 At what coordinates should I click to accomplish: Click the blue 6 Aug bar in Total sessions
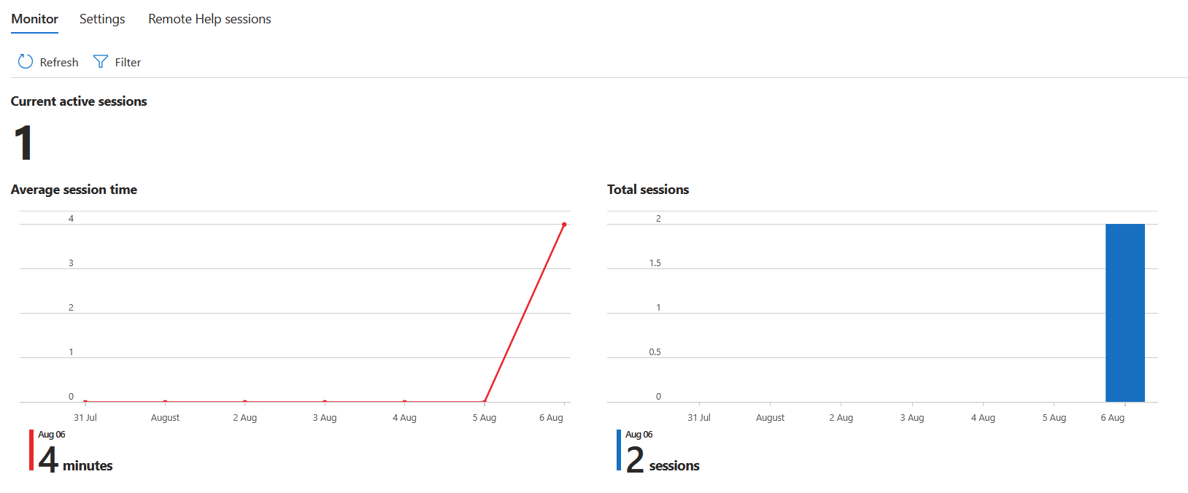(1125, 313)
